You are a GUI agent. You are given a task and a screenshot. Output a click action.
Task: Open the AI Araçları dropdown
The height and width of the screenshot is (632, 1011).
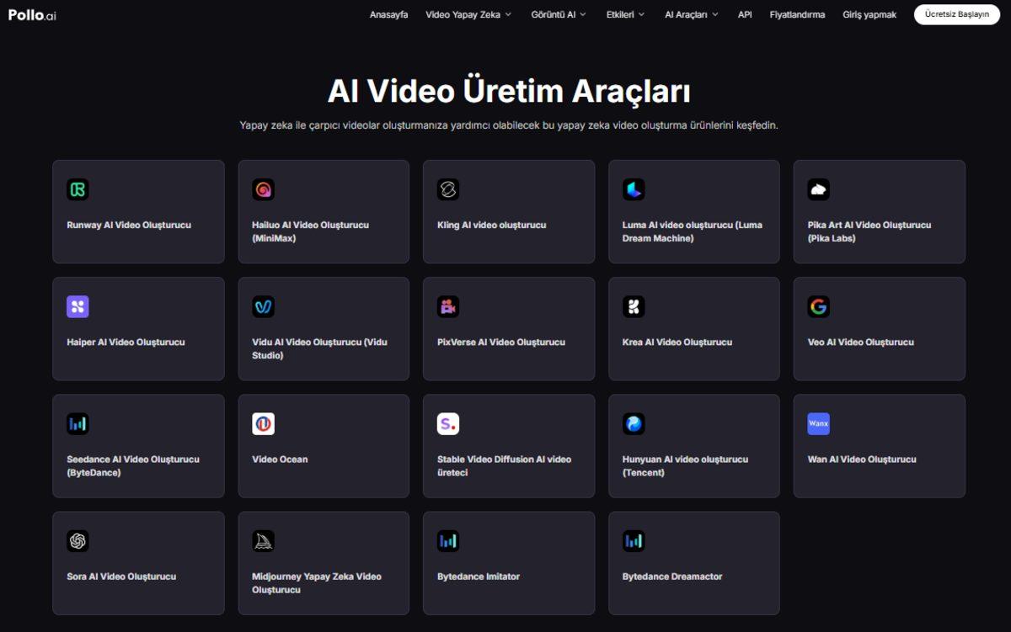coord(692,14)
